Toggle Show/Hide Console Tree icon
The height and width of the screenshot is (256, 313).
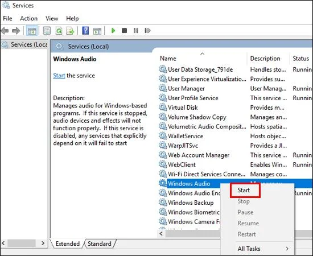32,31
